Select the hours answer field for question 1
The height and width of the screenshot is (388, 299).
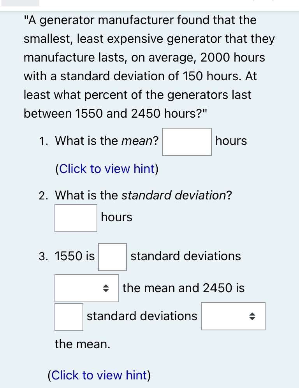click(186, 141)
